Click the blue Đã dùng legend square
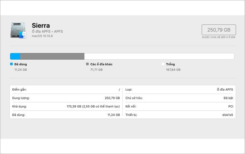This screenshot has height=154, width=245. 12,64
